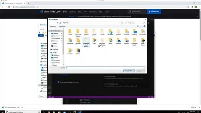Open Learn in the site navigation
The height and width of the screenshot is (113, 201).
107,12
